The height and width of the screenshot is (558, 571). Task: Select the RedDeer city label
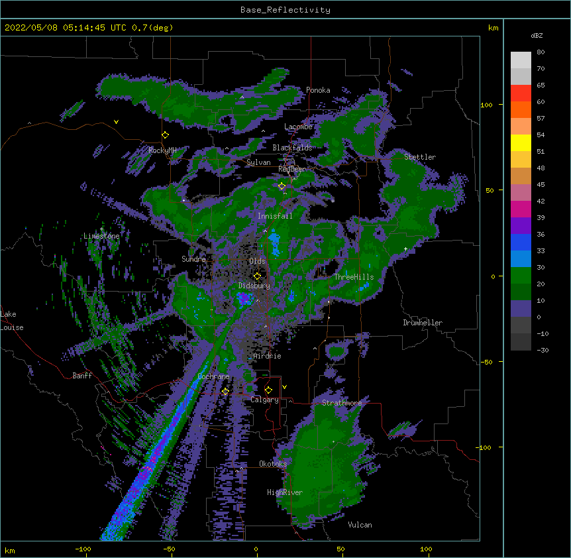291,169
